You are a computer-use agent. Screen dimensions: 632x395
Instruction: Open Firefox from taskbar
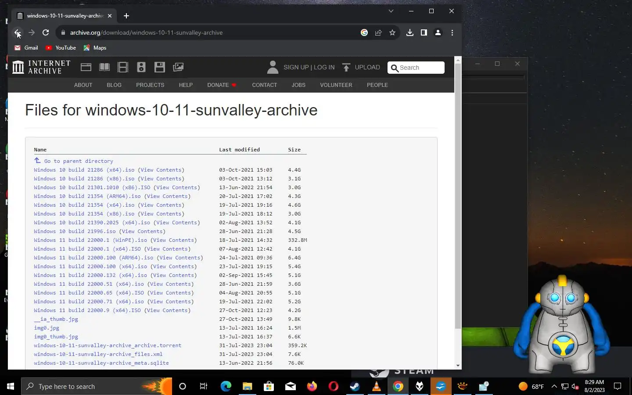[312, 386]
